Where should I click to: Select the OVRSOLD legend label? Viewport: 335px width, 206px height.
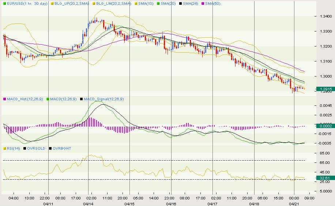tap(36, 148)
